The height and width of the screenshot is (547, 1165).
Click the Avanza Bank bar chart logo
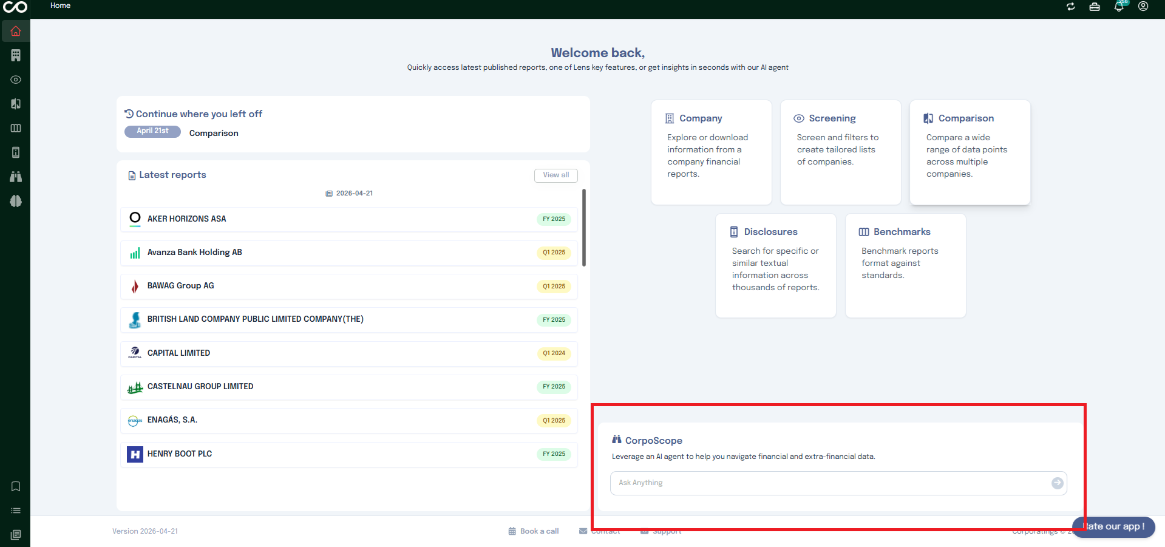point(135,253)
